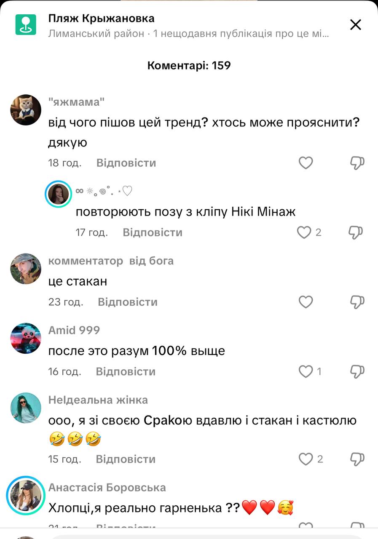The height and width of the screenshot is (539, 378).
Task: Open the green location pin icon for Пляж Крыжановка
Action: (26, 25)
